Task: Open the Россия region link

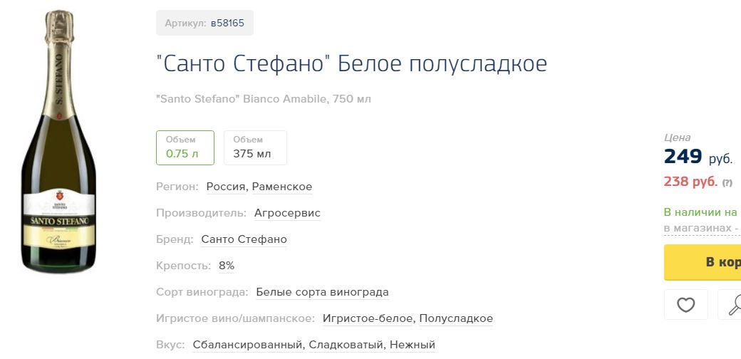Action: (226, 187)
